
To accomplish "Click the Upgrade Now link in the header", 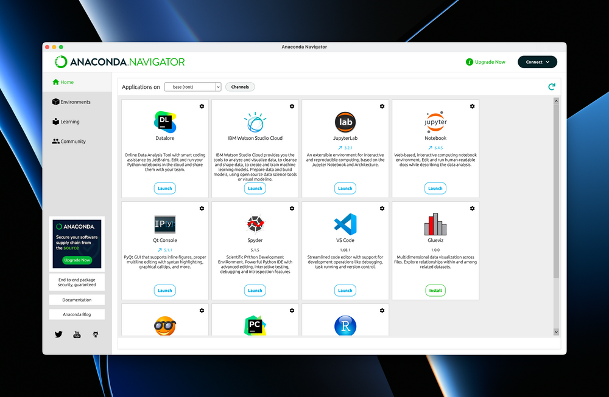I will click(490, 62).
